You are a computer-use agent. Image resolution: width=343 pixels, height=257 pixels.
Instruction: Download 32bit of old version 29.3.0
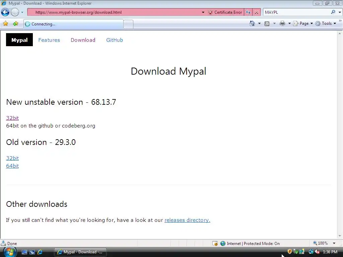(12, 158)
